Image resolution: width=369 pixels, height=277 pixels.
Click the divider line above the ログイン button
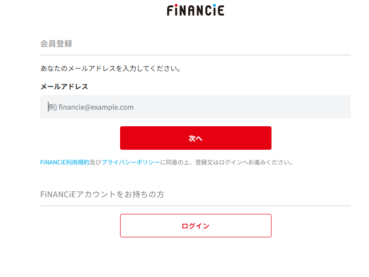(x=196, y=206)
